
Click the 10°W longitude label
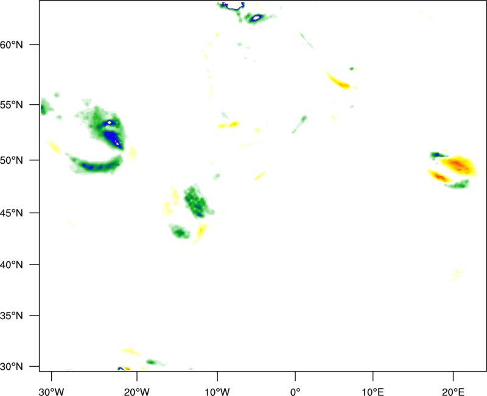click(217, 392)
